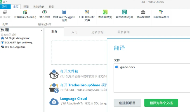Switch to the 入门 tab
Viewport: 191px width, 112px height.
tap(74, 32)
